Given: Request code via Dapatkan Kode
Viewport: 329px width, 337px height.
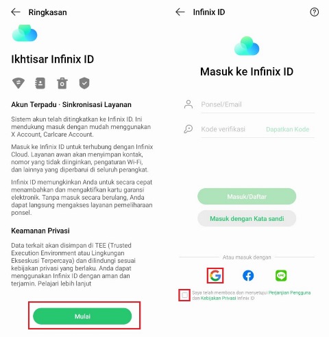Looking at the screenshot, I should [x=287, y=129].
